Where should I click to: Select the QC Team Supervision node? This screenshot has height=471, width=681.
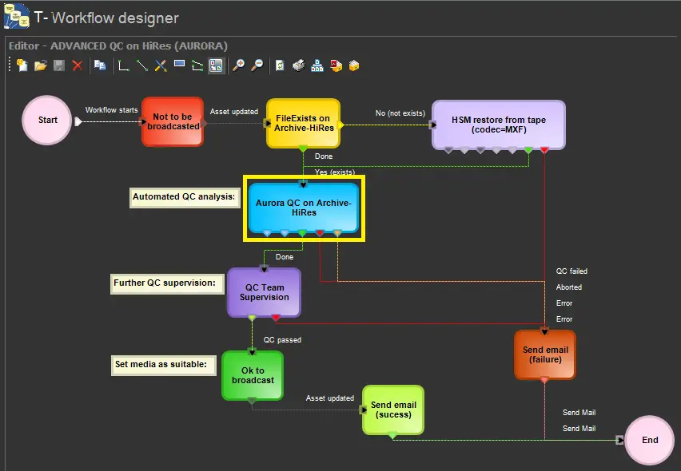point(265,292)
